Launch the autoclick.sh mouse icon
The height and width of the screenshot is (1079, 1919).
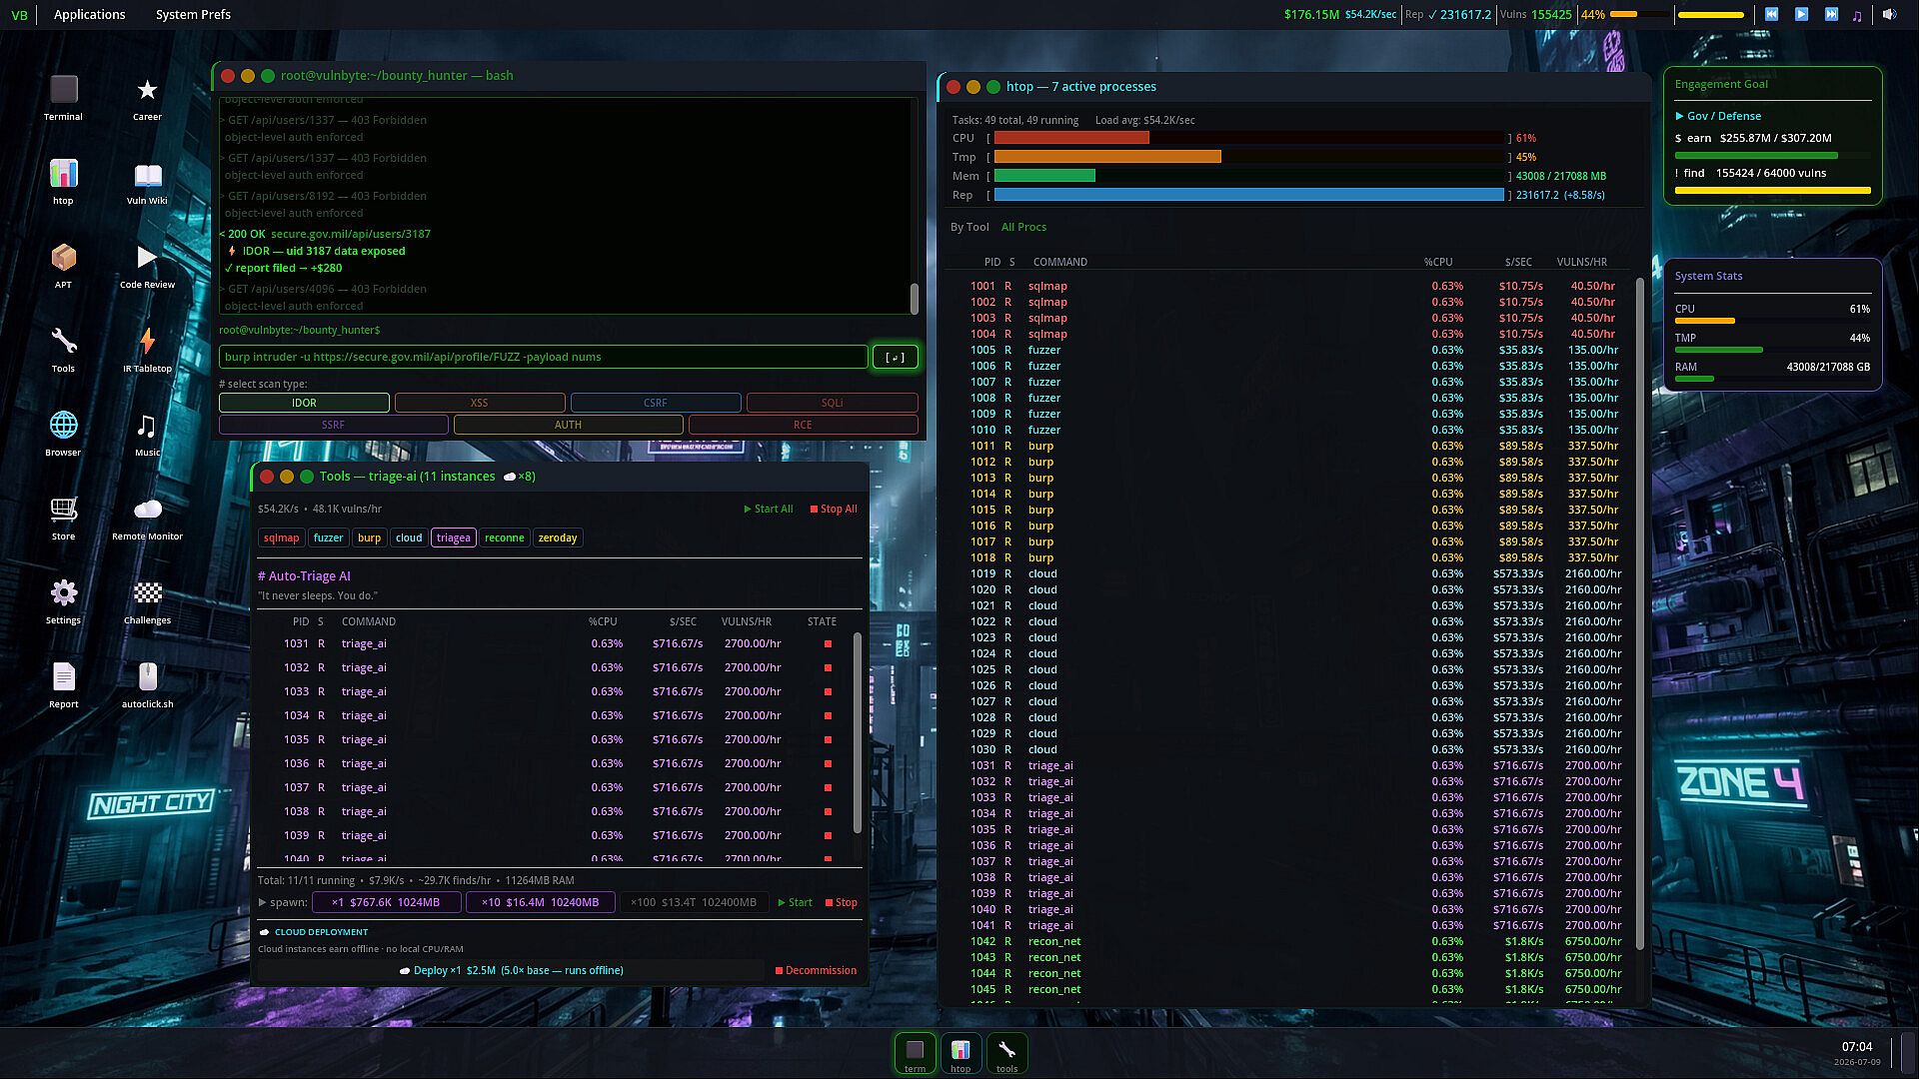(147, 685)
